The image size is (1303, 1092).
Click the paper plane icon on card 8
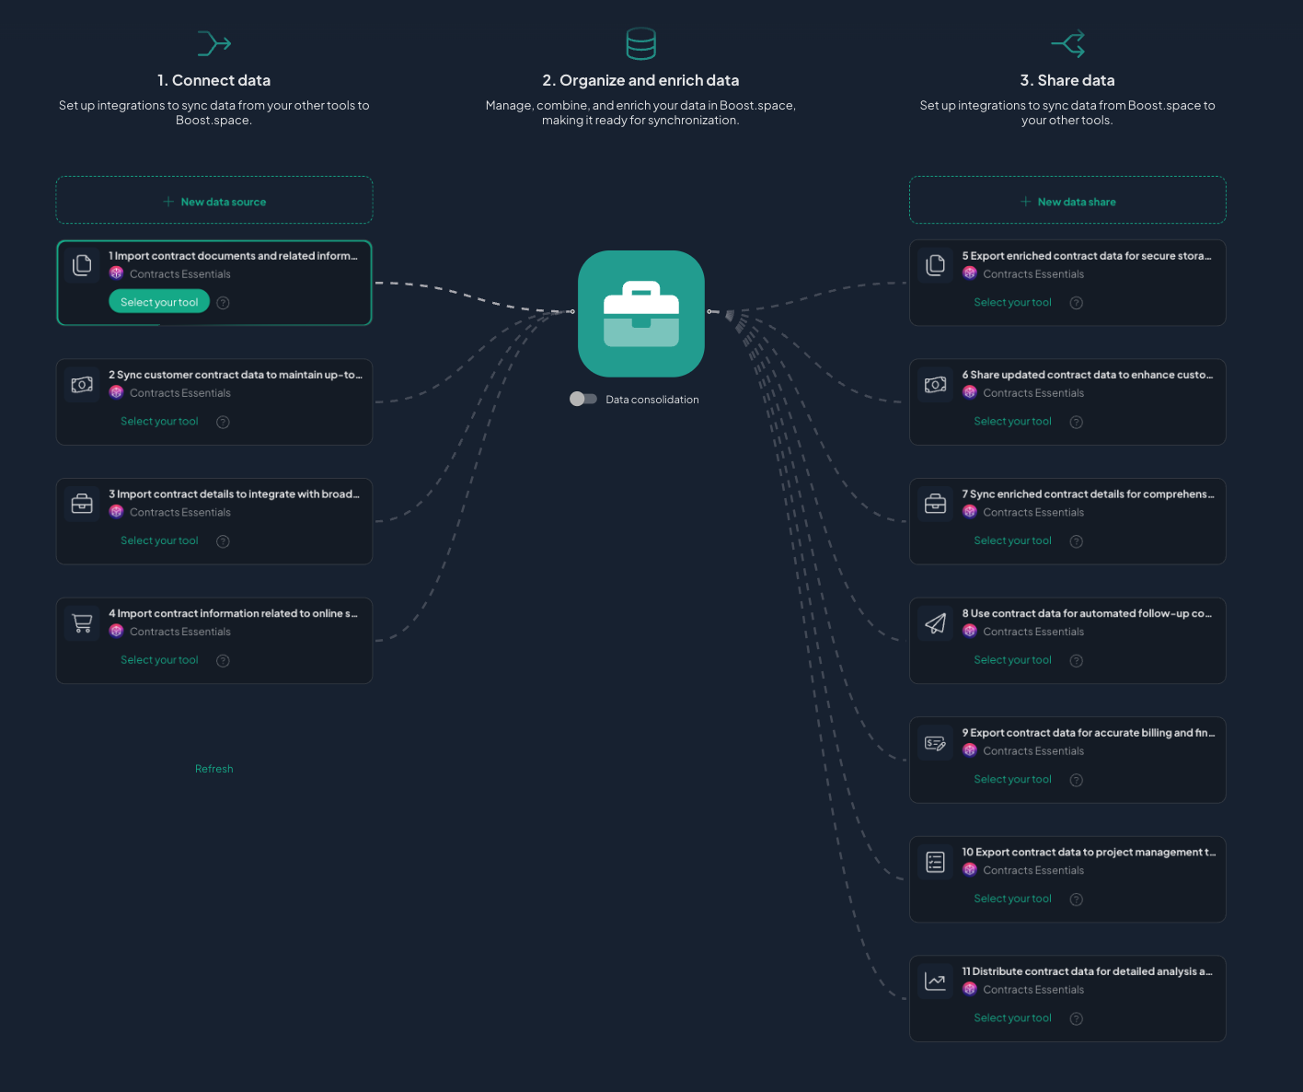pyautogui.click(x=935, y=623)
